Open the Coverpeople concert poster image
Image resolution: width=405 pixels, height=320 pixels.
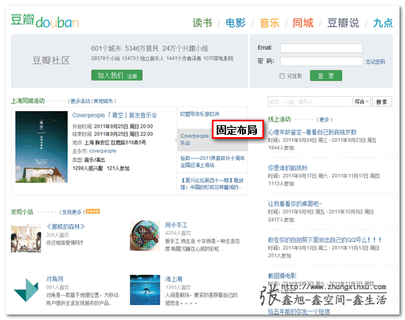[x=42, y=147]
